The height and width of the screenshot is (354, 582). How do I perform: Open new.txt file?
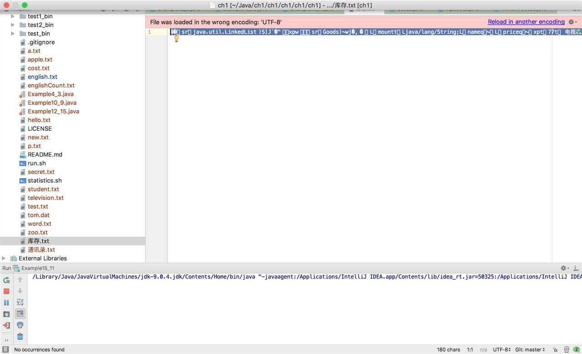(38, 137)
